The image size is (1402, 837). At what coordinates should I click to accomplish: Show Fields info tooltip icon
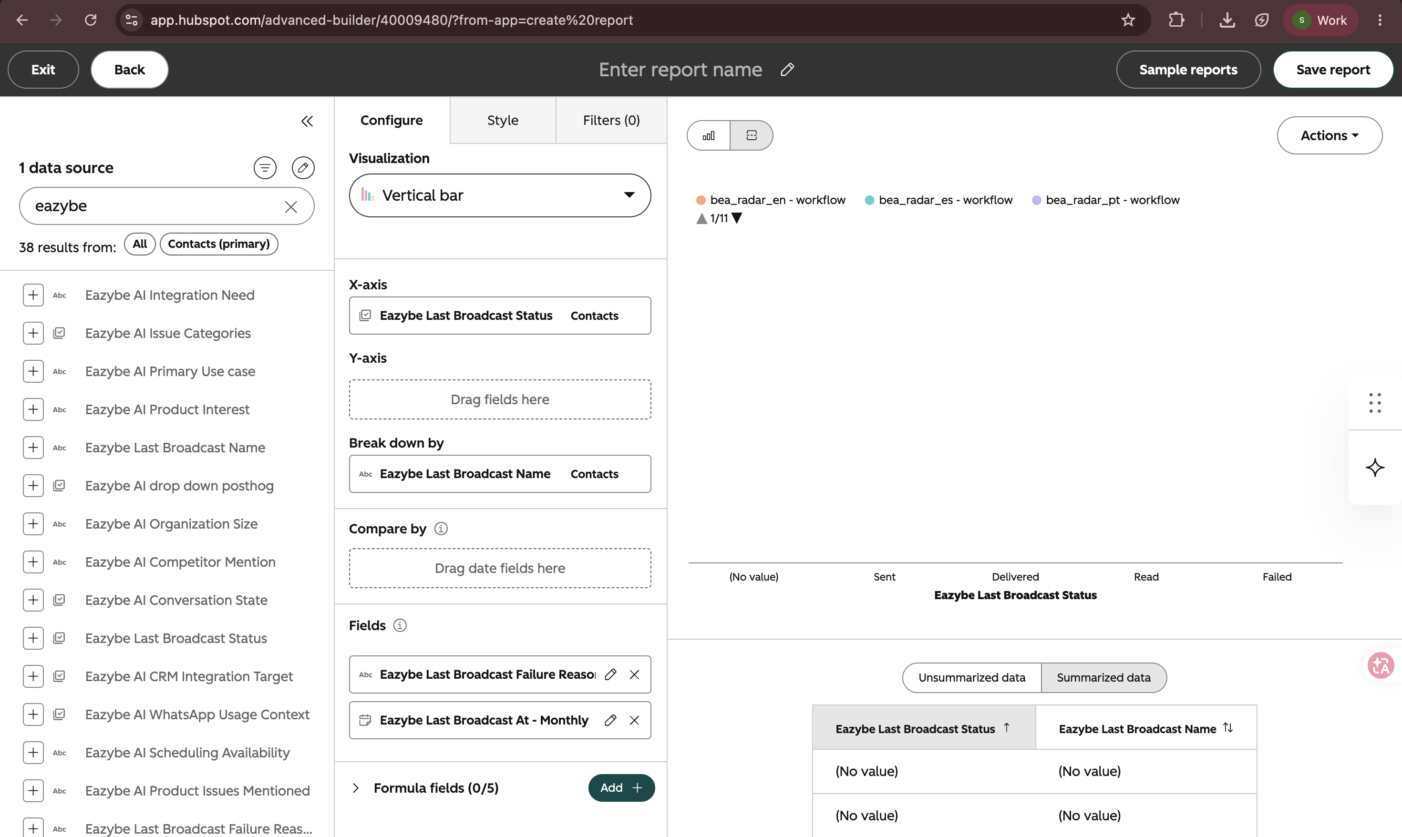tap(400, 625)
